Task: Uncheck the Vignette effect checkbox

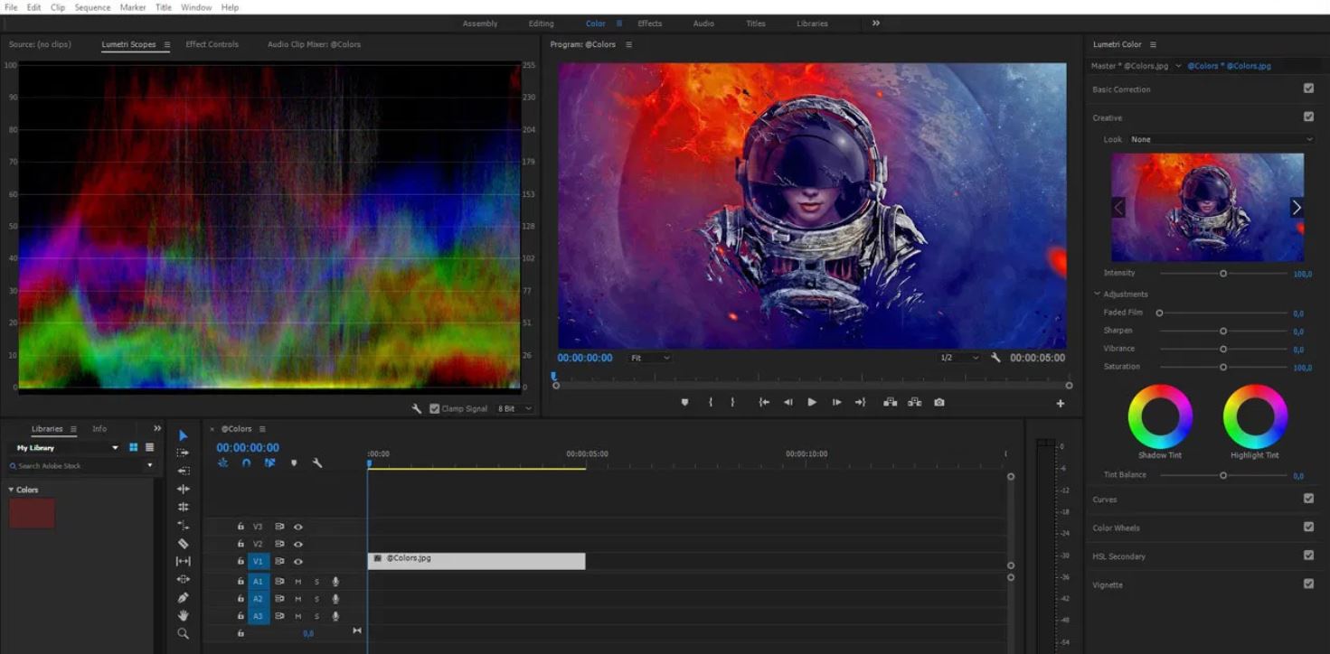Action: (1308, 584)
